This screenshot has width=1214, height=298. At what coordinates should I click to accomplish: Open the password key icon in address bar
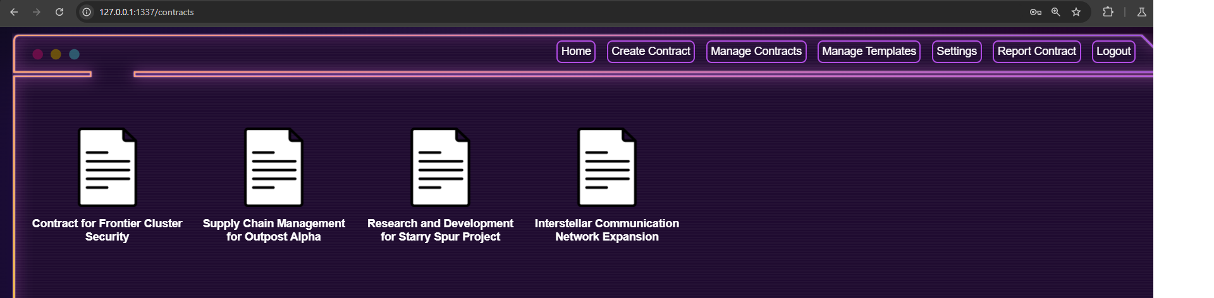click(x=1035, y=12)
